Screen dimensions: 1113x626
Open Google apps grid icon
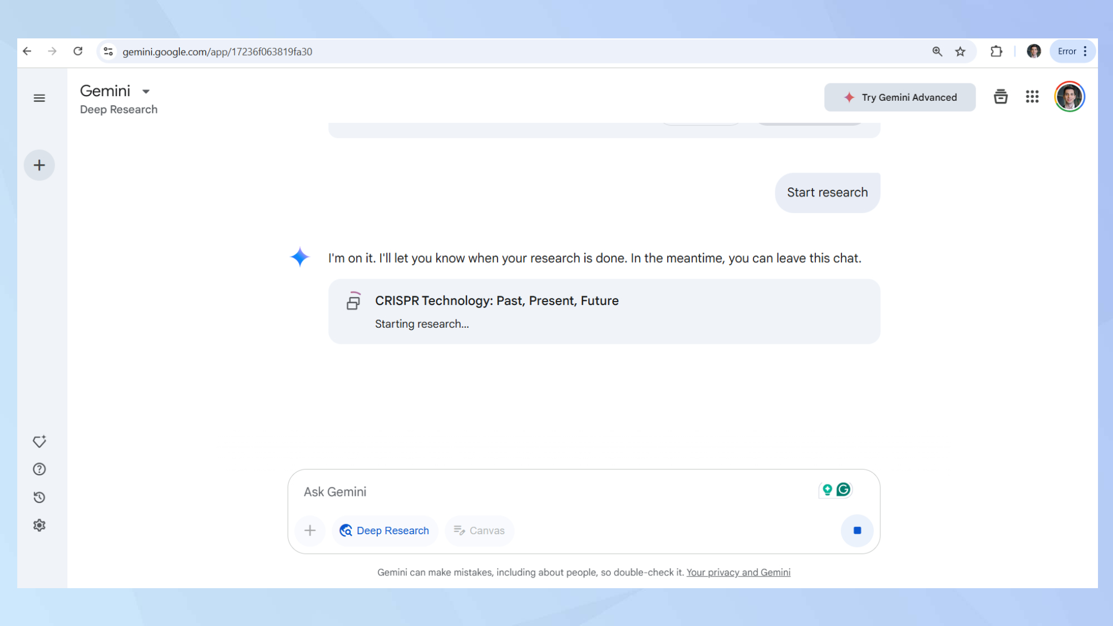coord(1032,97)
